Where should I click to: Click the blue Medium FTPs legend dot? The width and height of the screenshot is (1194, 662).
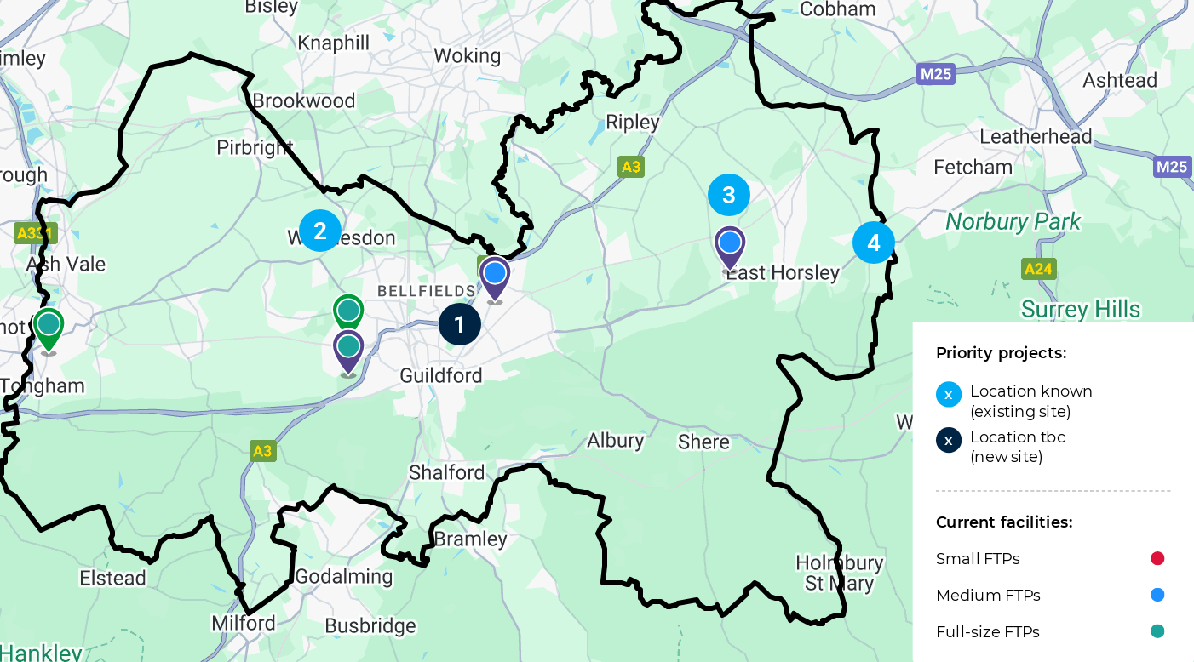click(1157, 596)
